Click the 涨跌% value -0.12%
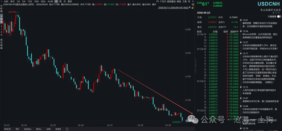The width and height of the screenshot is (282, 131). tap(234, 22)
